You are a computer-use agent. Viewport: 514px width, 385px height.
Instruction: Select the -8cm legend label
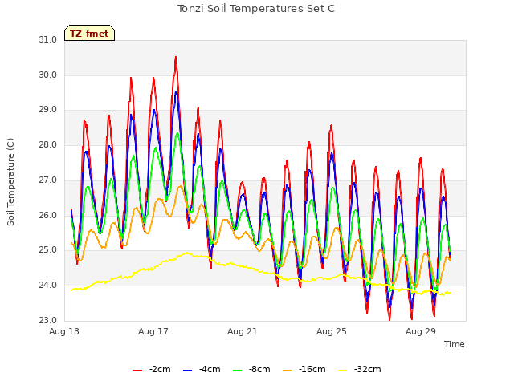(x=259, y=369)
